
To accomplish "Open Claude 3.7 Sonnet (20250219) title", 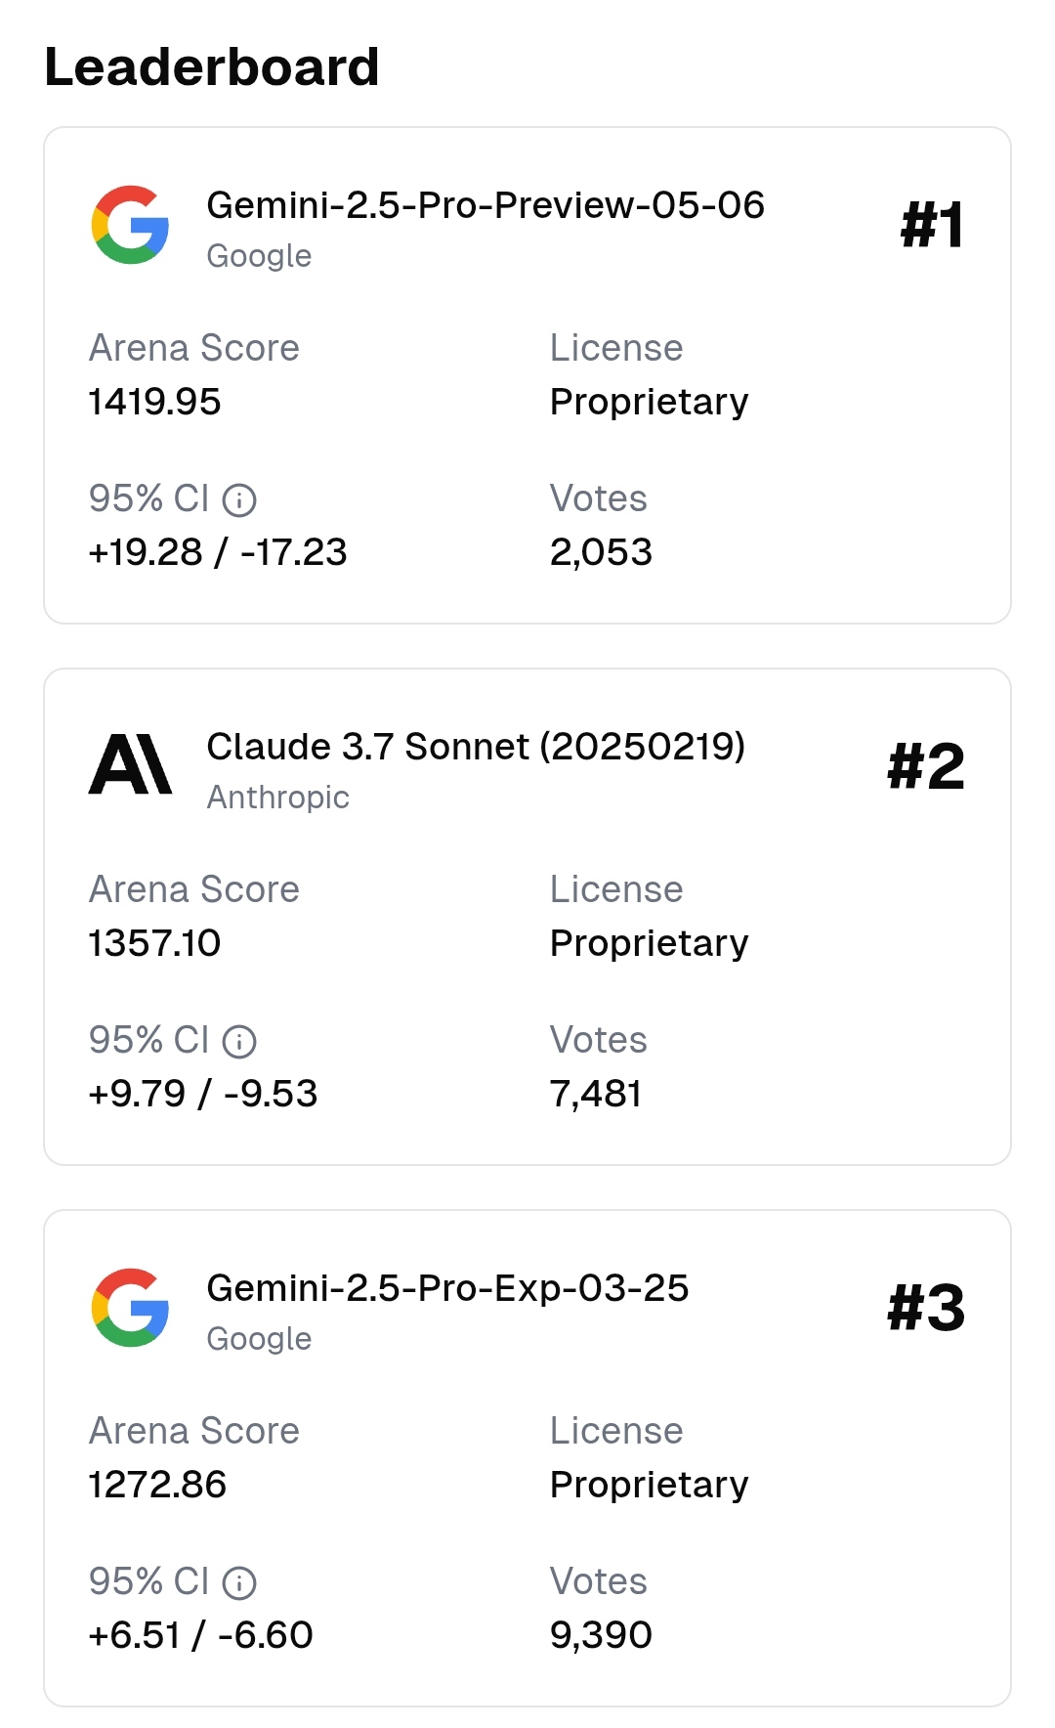I will coord(475,747).
